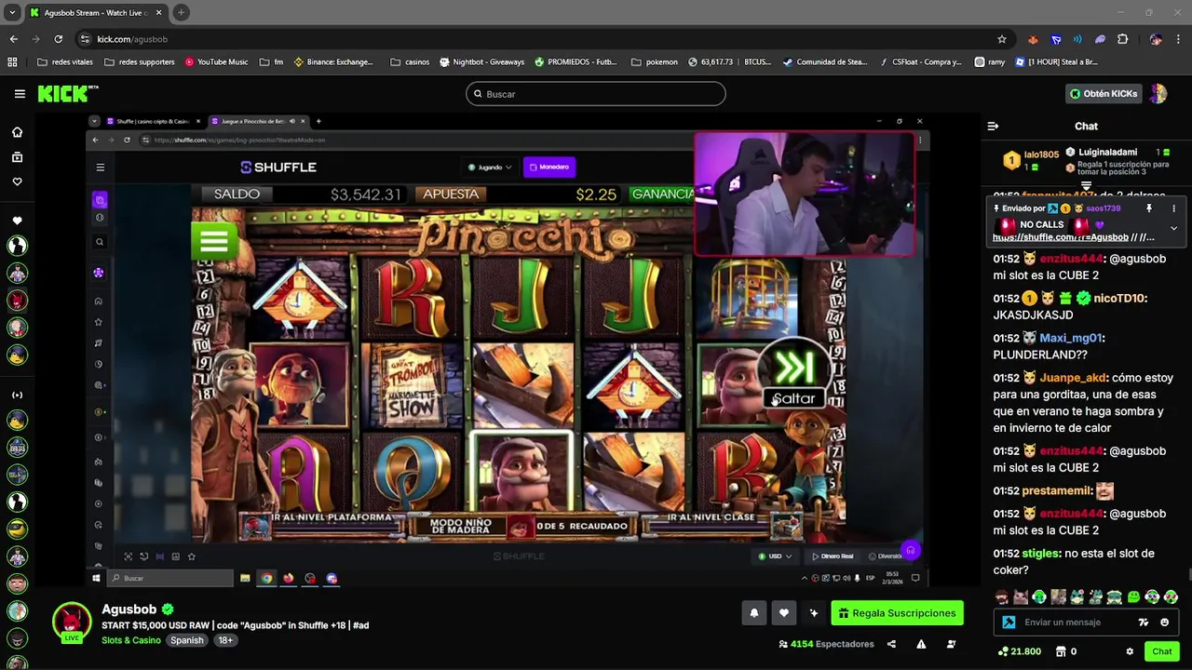
Task: Open browser apps grid icon
Action: (x=12, y=62)
